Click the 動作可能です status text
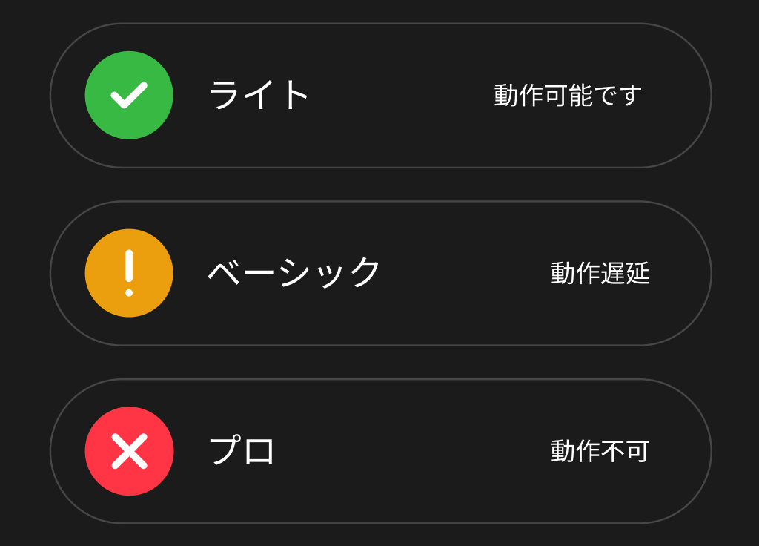 tap(568, 96)
